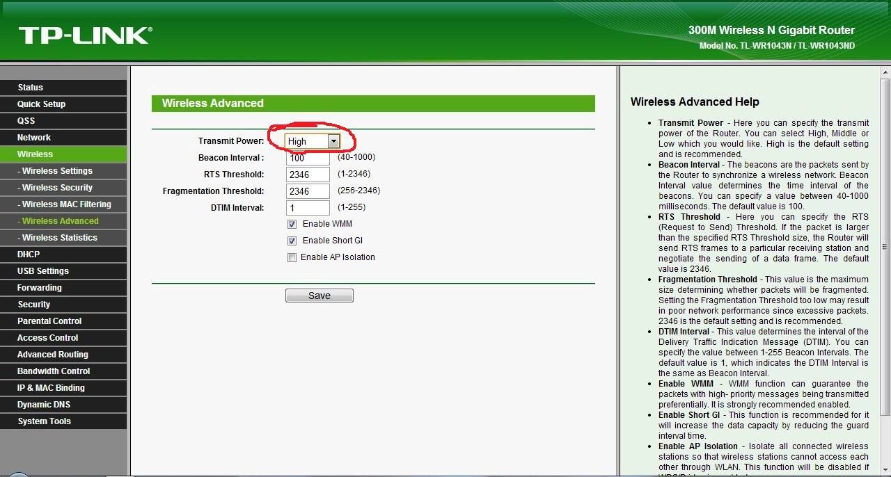Viewport: 891px width, 477px height.
Task: Click the Save button
Action: tap(320, 296)
